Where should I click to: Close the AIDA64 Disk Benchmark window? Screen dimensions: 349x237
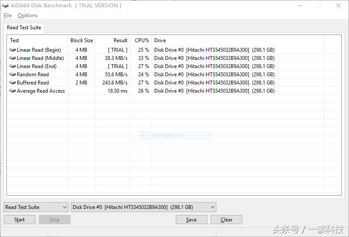click(x=339, y=6)
